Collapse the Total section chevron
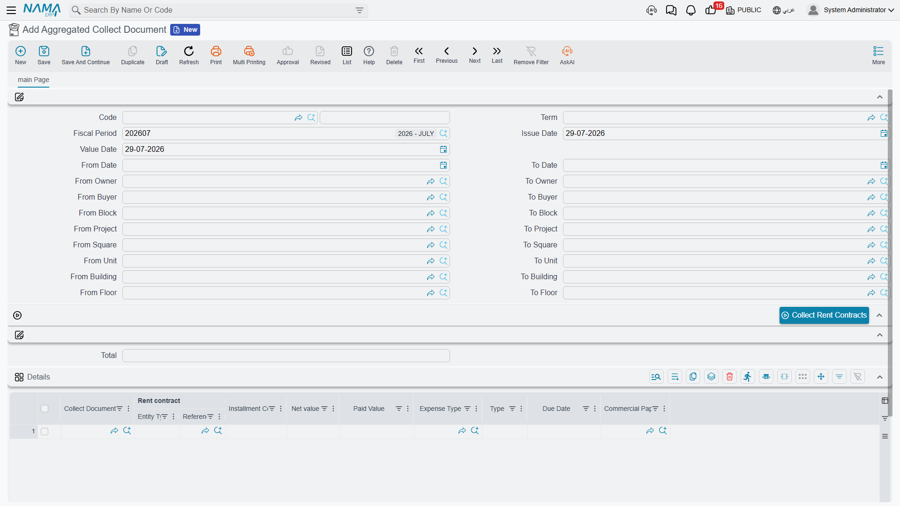Screen dimensions: 900x506 tap(880, 335)
